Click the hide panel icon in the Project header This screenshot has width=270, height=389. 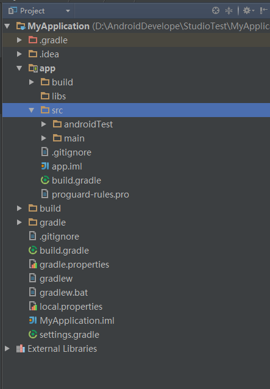(x=263, y=10)
